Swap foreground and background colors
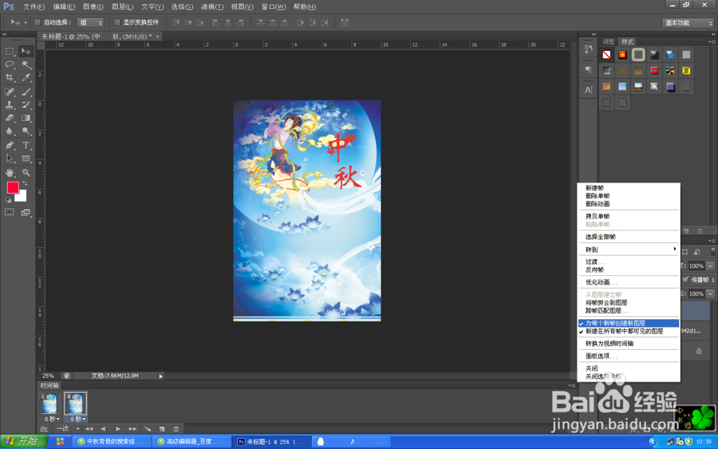Screen dimensions: 718x449 [x=24, y=183]
